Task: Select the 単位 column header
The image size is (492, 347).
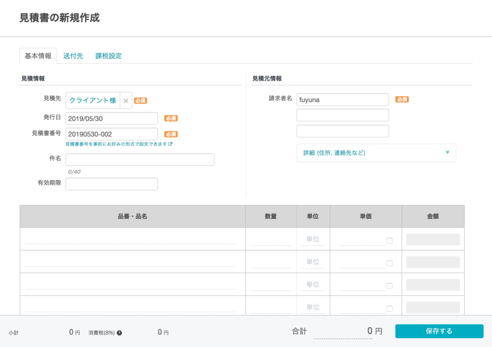Action: pos(313,216)
